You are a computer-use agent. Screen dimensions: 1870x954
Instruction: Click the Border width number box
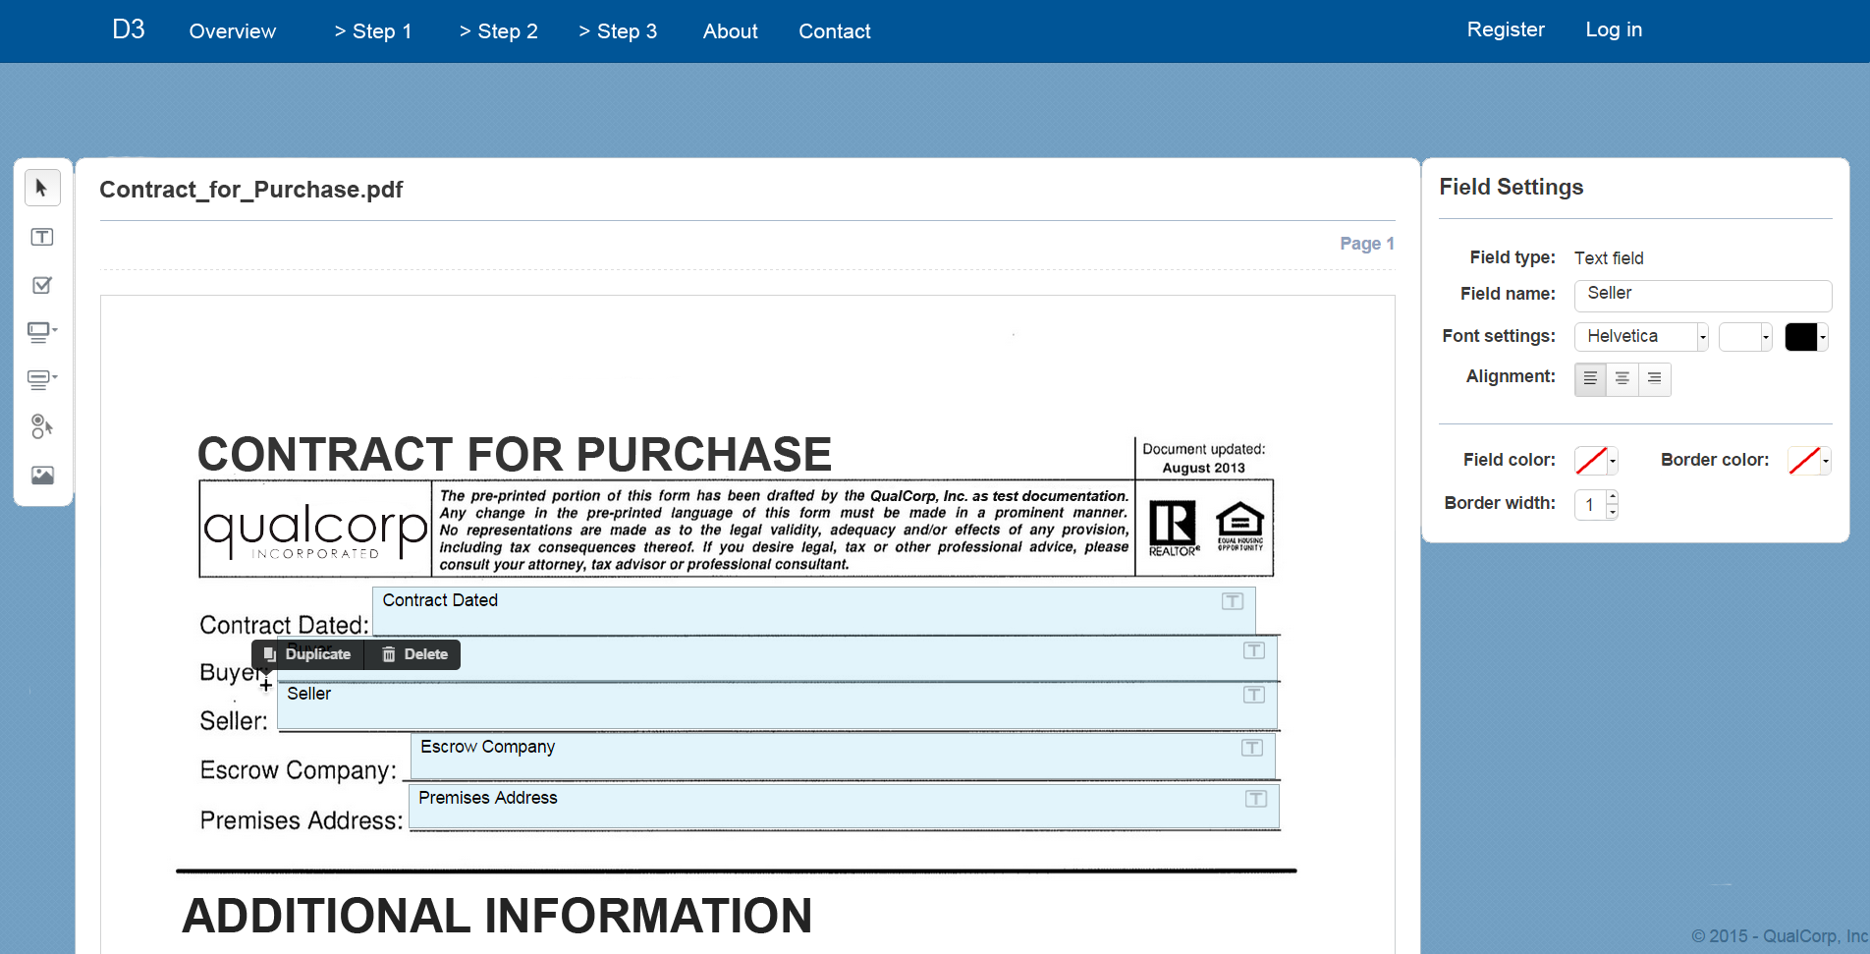pos(1590,505)
